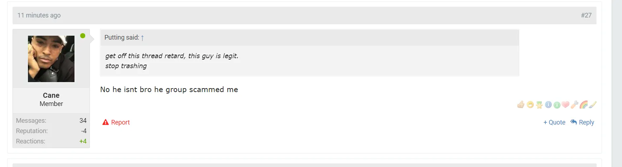Open Cane's profile avatar
This screenshot has width=622, height=167.
[51, 59]
